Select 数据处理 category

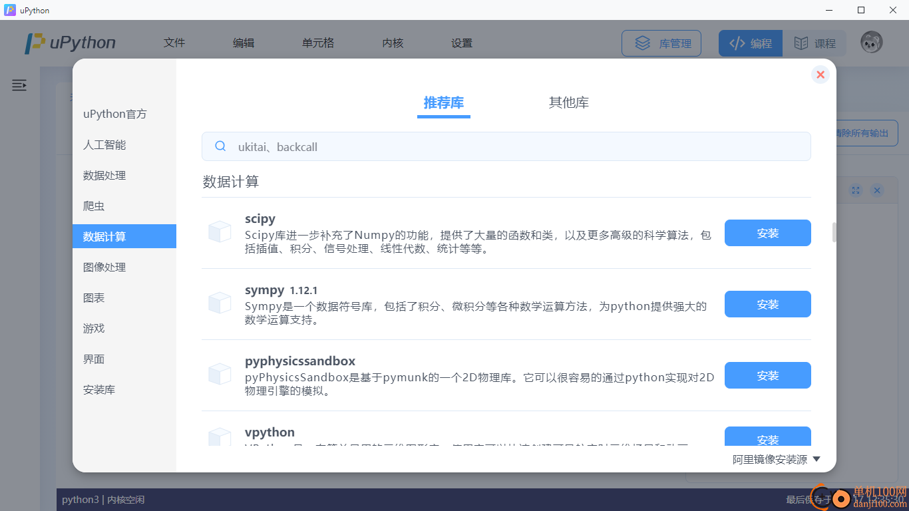pyautogui.click(x=124, y=175)
